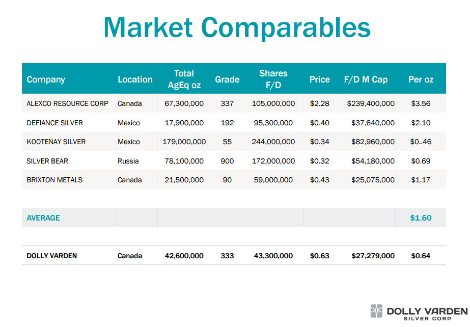Select shares value 172,000,000
470x327 pixels.
pos(273,161)
